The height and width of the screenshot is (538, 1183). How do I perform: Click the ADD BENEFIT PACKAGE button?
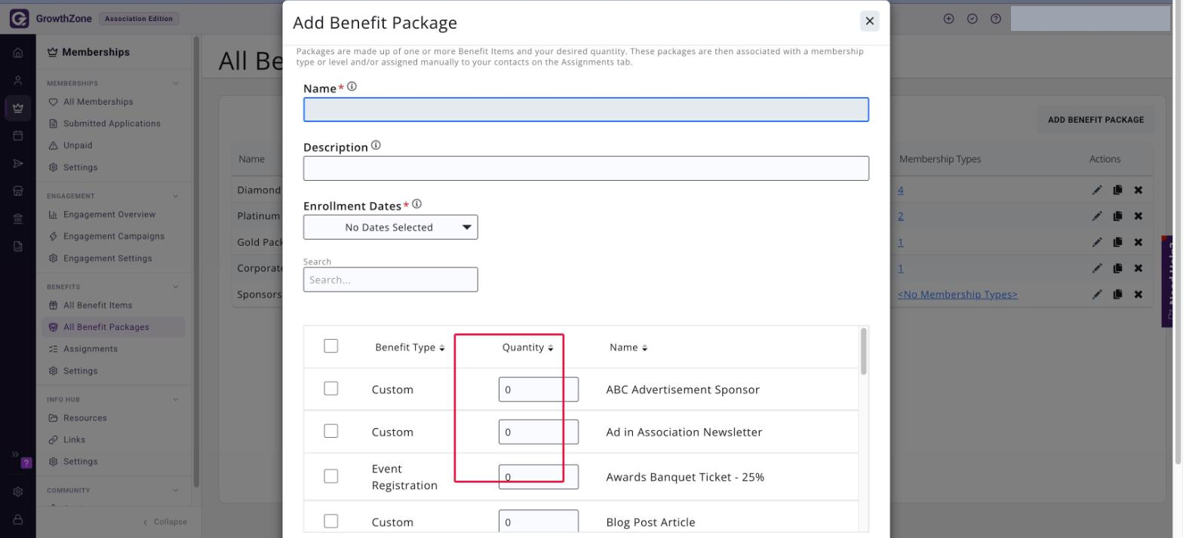(x=1095, y=120)
